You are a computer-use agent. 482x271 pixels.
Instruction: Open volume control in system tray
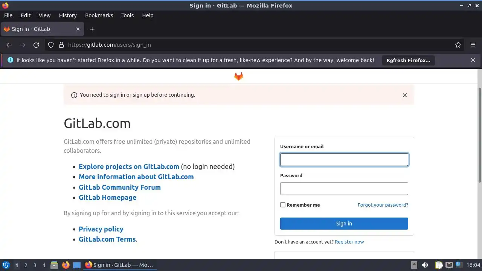pyautogui.click(x=425, y=265)
